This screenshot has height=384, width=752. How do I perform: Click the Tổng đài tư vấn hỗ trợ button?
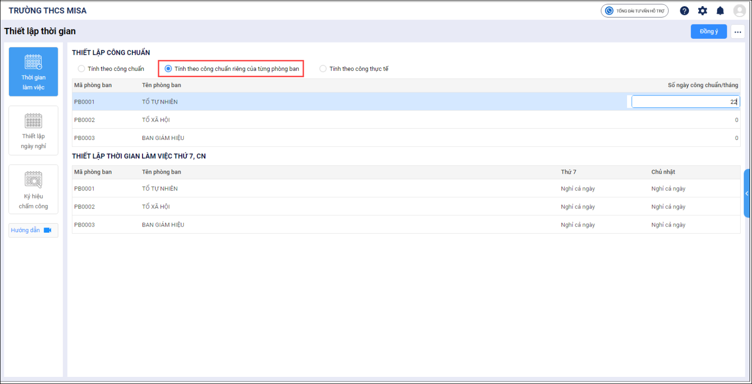[635, 11]
